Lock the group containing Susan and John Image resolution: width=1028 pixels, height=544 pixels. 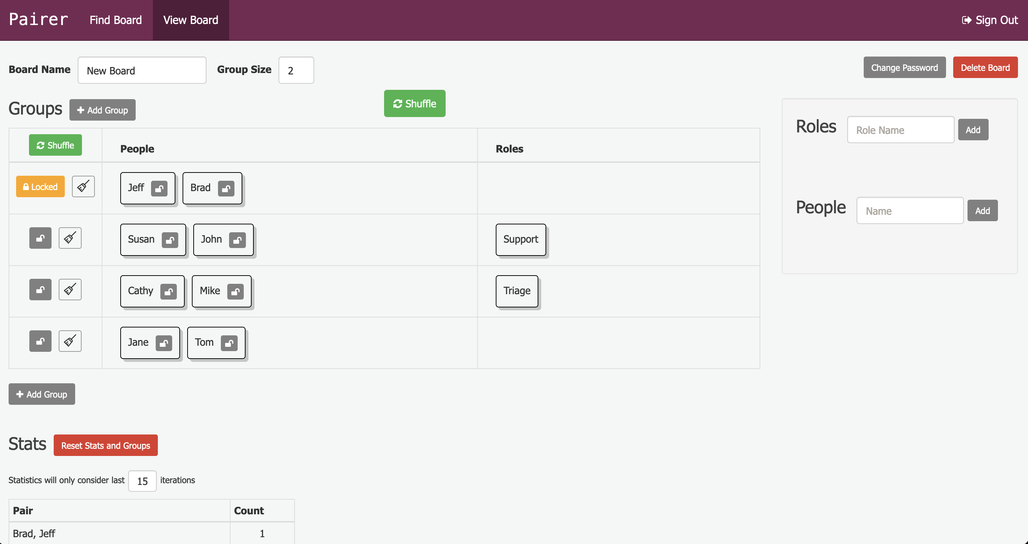40,238
